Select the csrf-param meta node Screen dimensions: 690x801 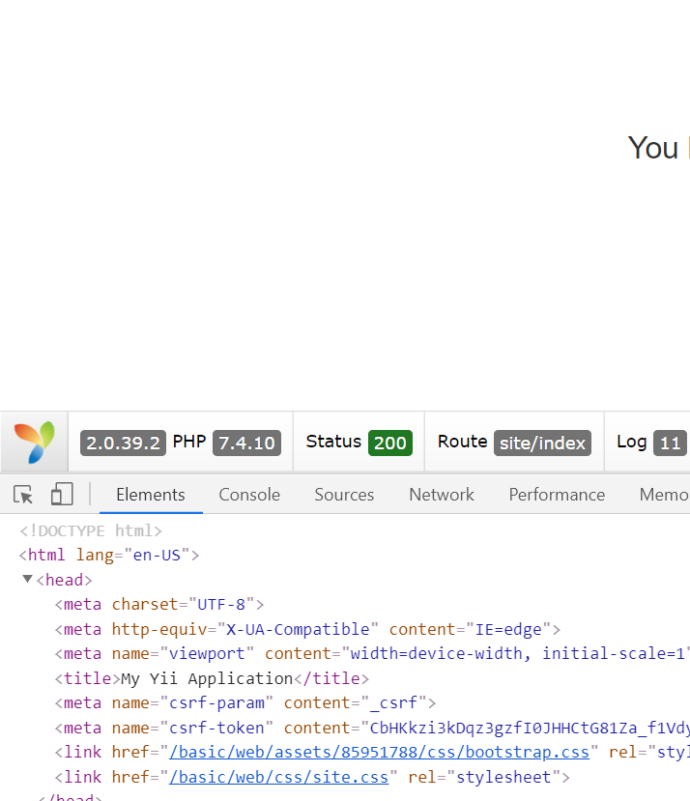coord(245,702)
